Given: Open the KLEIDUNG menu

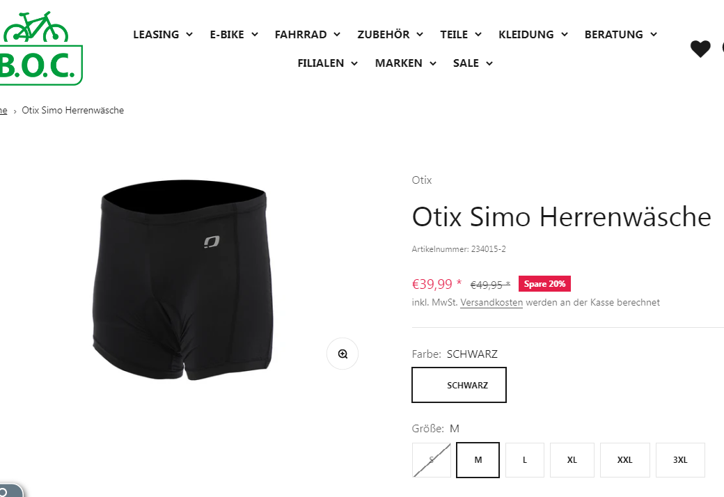Looking at the screenshot, I should click(x=533, y=35).
